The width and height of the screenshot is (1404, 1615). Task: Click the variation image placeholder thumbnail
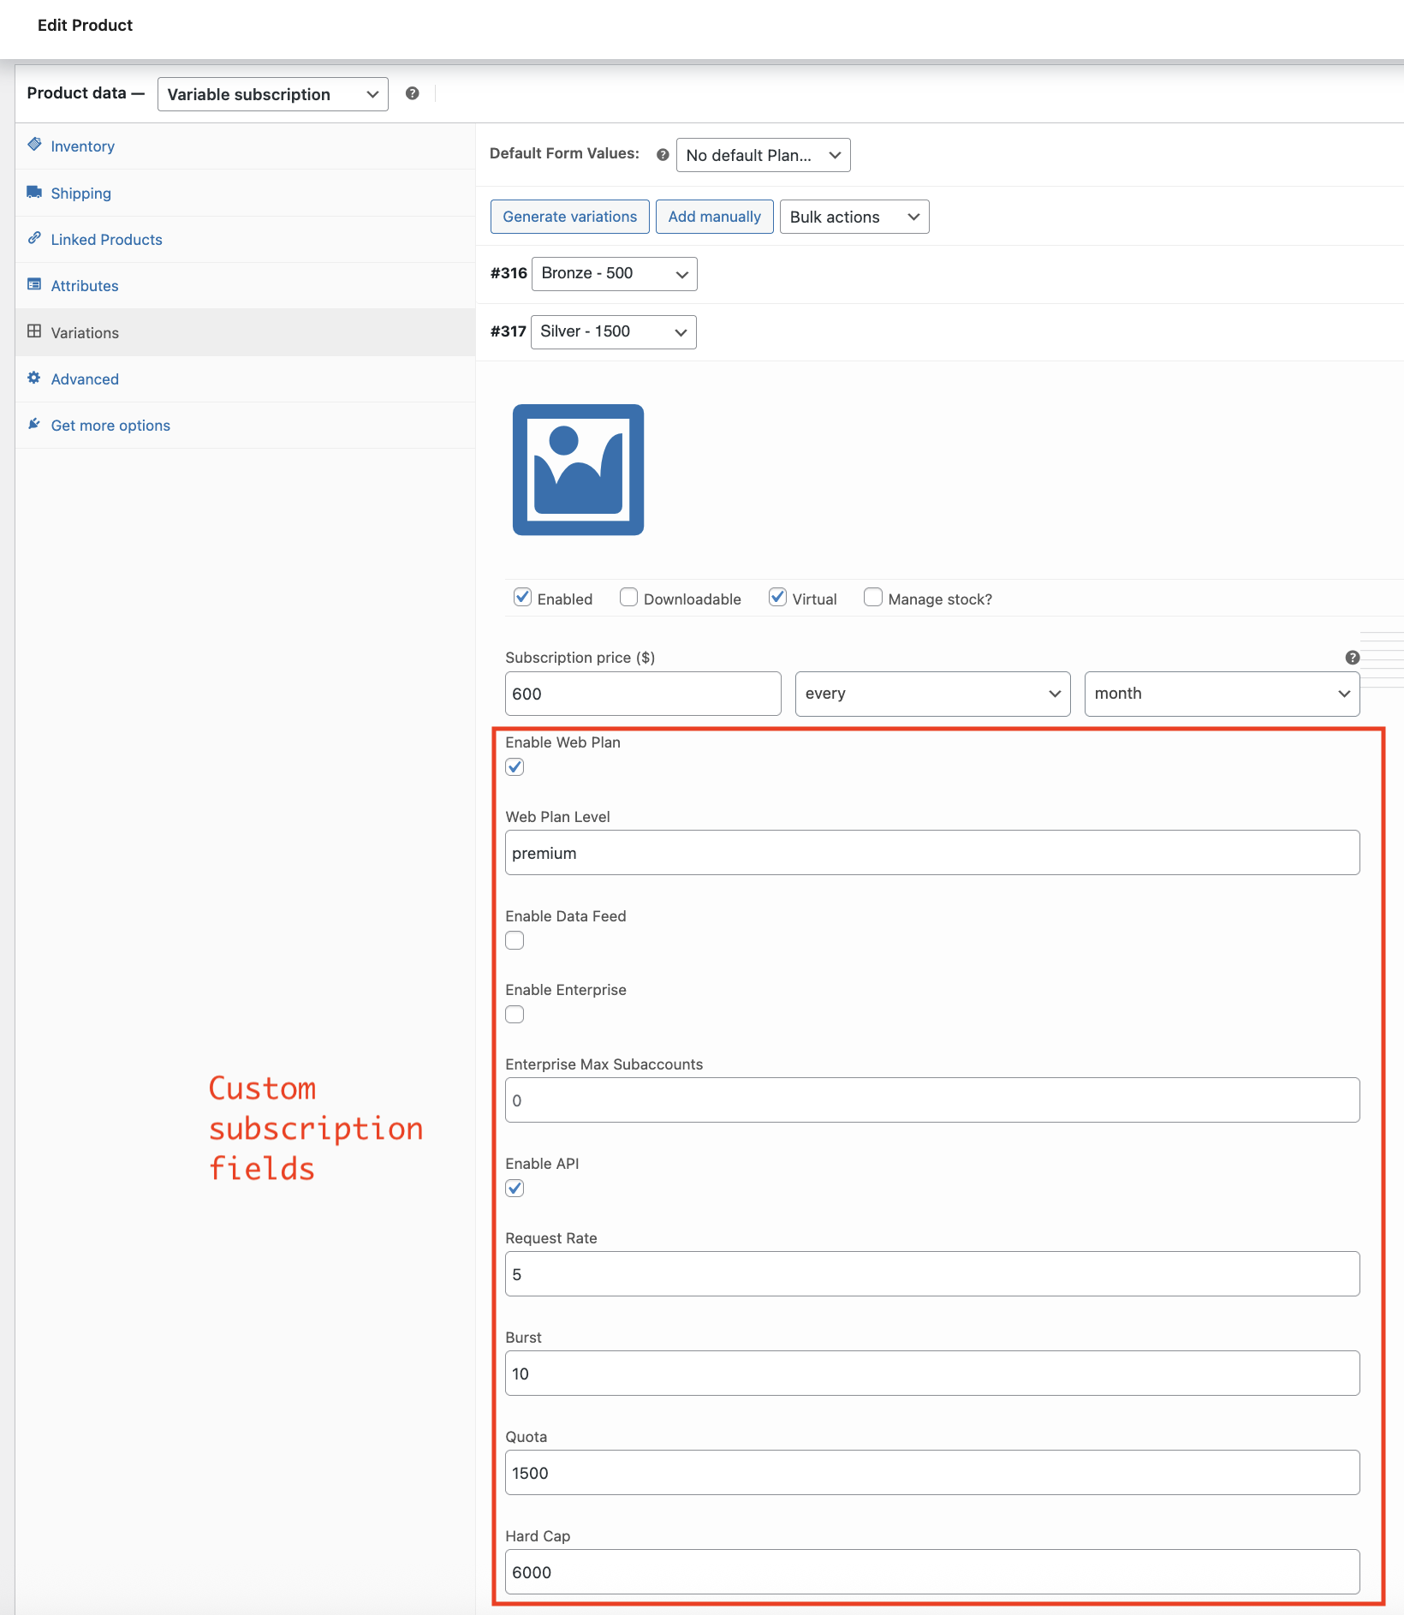tap(578, 470)
